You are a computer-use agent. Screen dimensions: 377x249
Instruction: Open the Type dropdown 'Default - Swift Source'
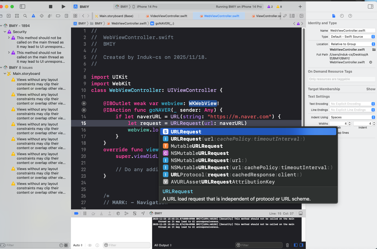[x=353, y=37]
